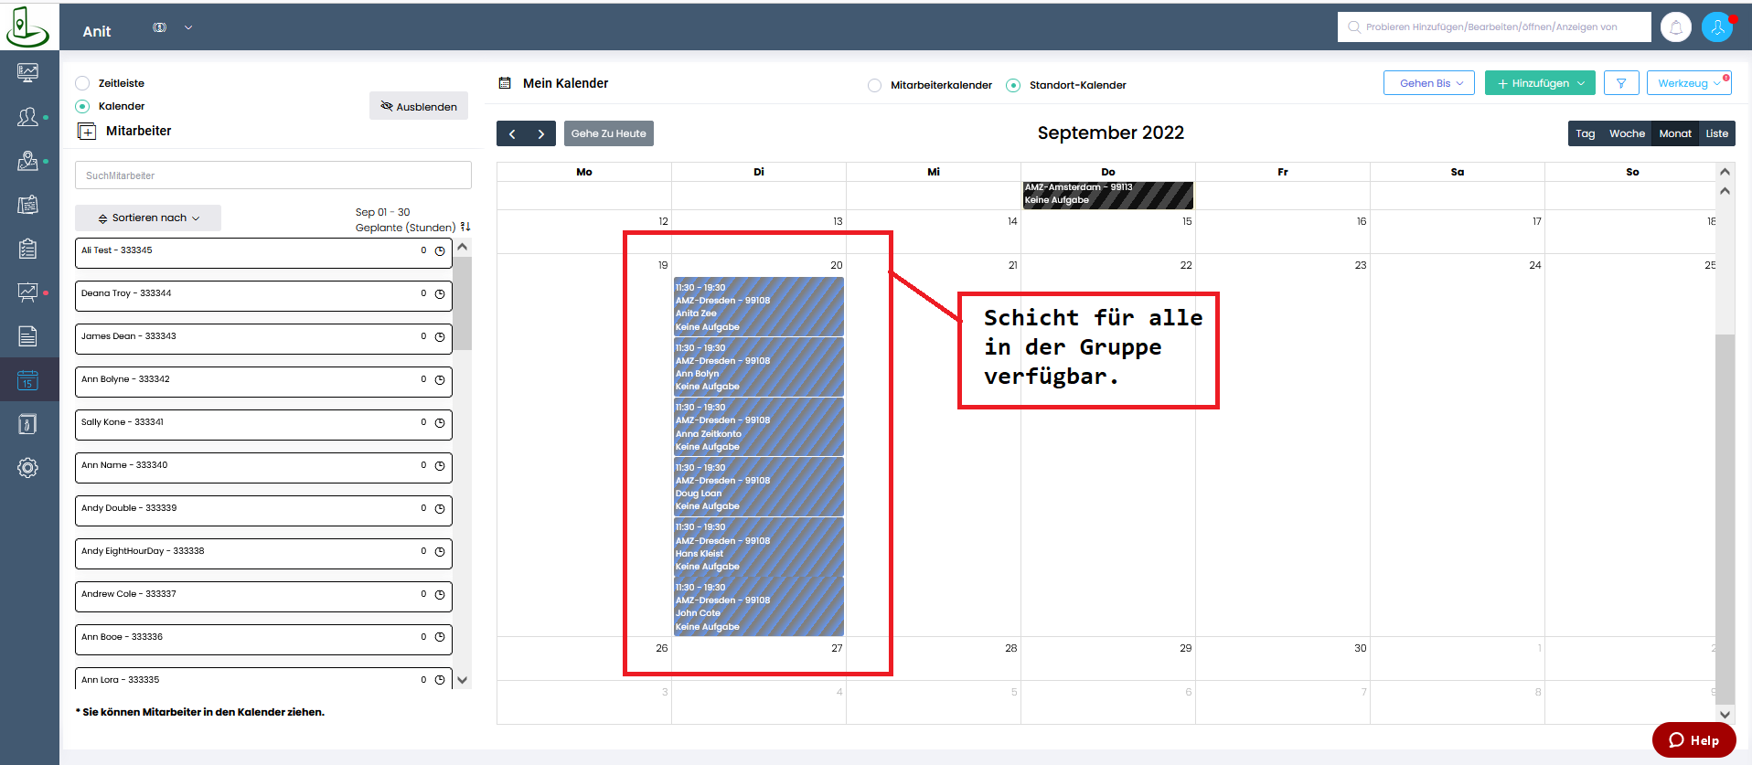Expand the Gehen Bis dropdown
The height and width of the screenshot is (765, 1752).
click(1428, 83)
